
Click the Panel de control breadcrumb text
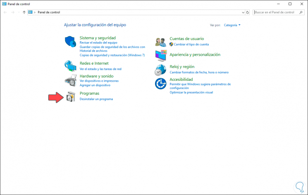click(49, 12)
